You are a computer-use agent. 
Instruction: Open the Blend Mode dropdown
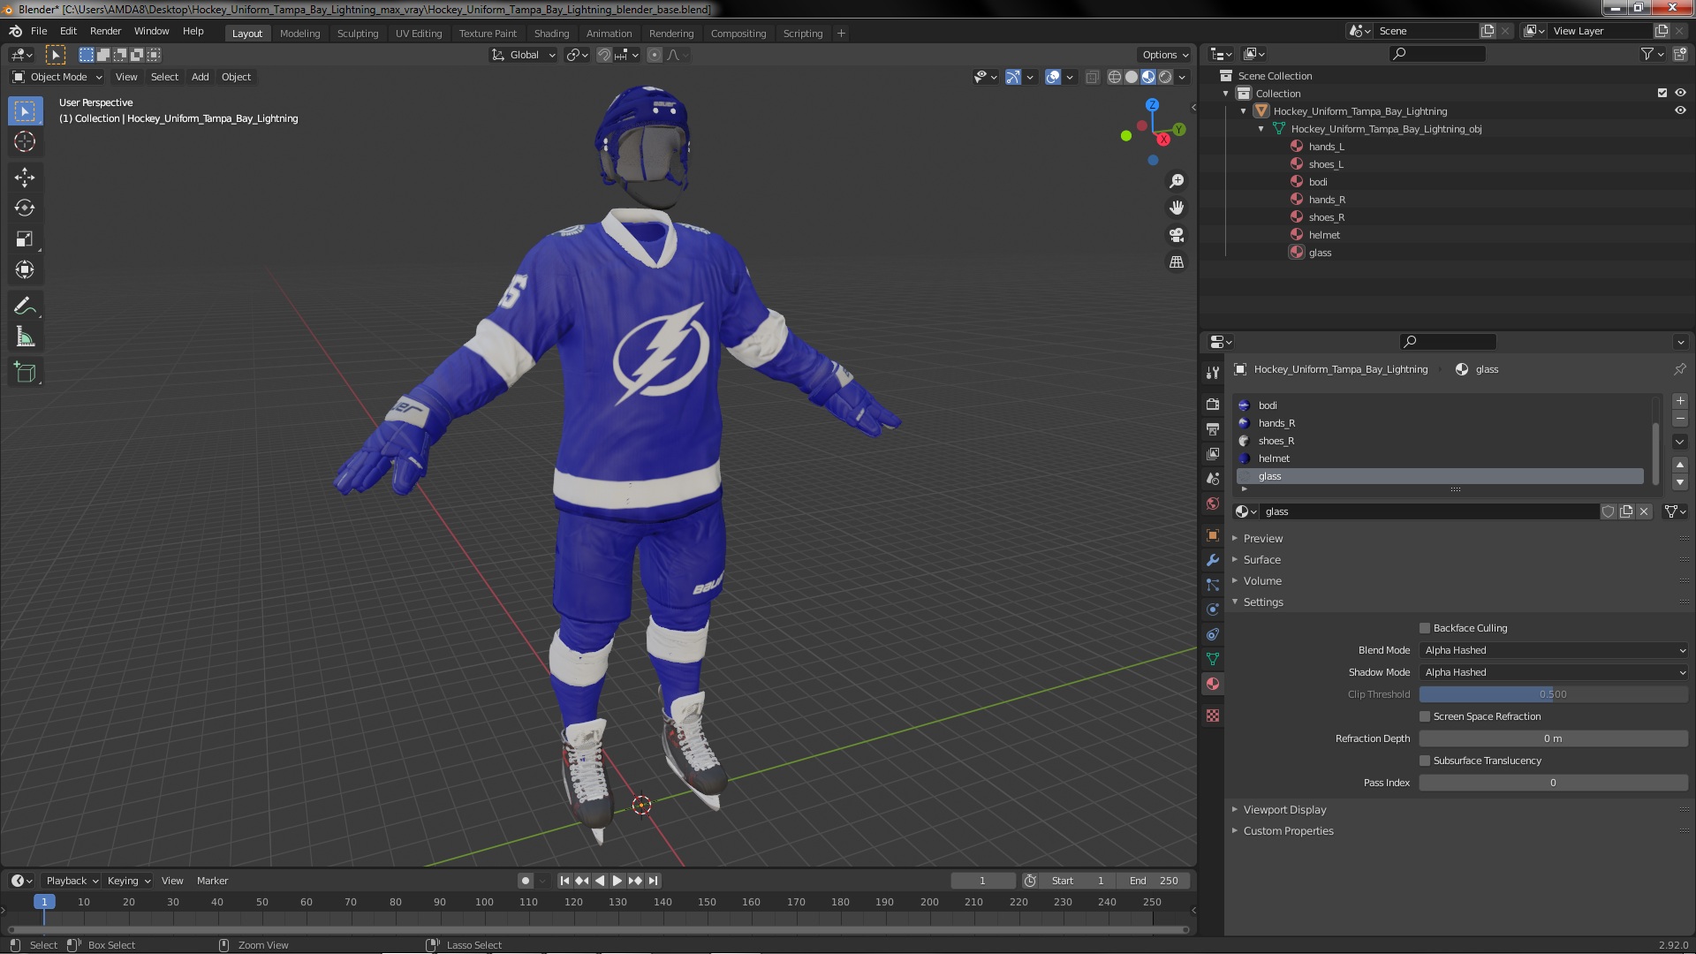pos(1554,650)
